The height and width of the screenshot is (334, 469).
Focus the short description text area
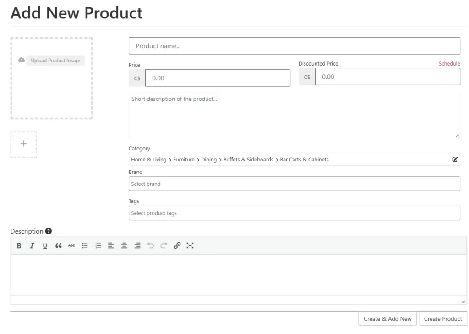tap(294, 115)
